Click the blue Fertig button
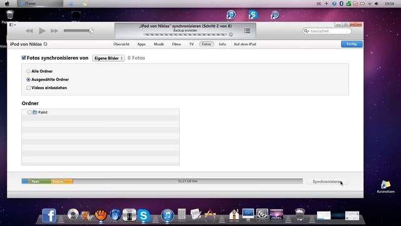The height and width of the screenshot is (226, 401). click(352, 44)
